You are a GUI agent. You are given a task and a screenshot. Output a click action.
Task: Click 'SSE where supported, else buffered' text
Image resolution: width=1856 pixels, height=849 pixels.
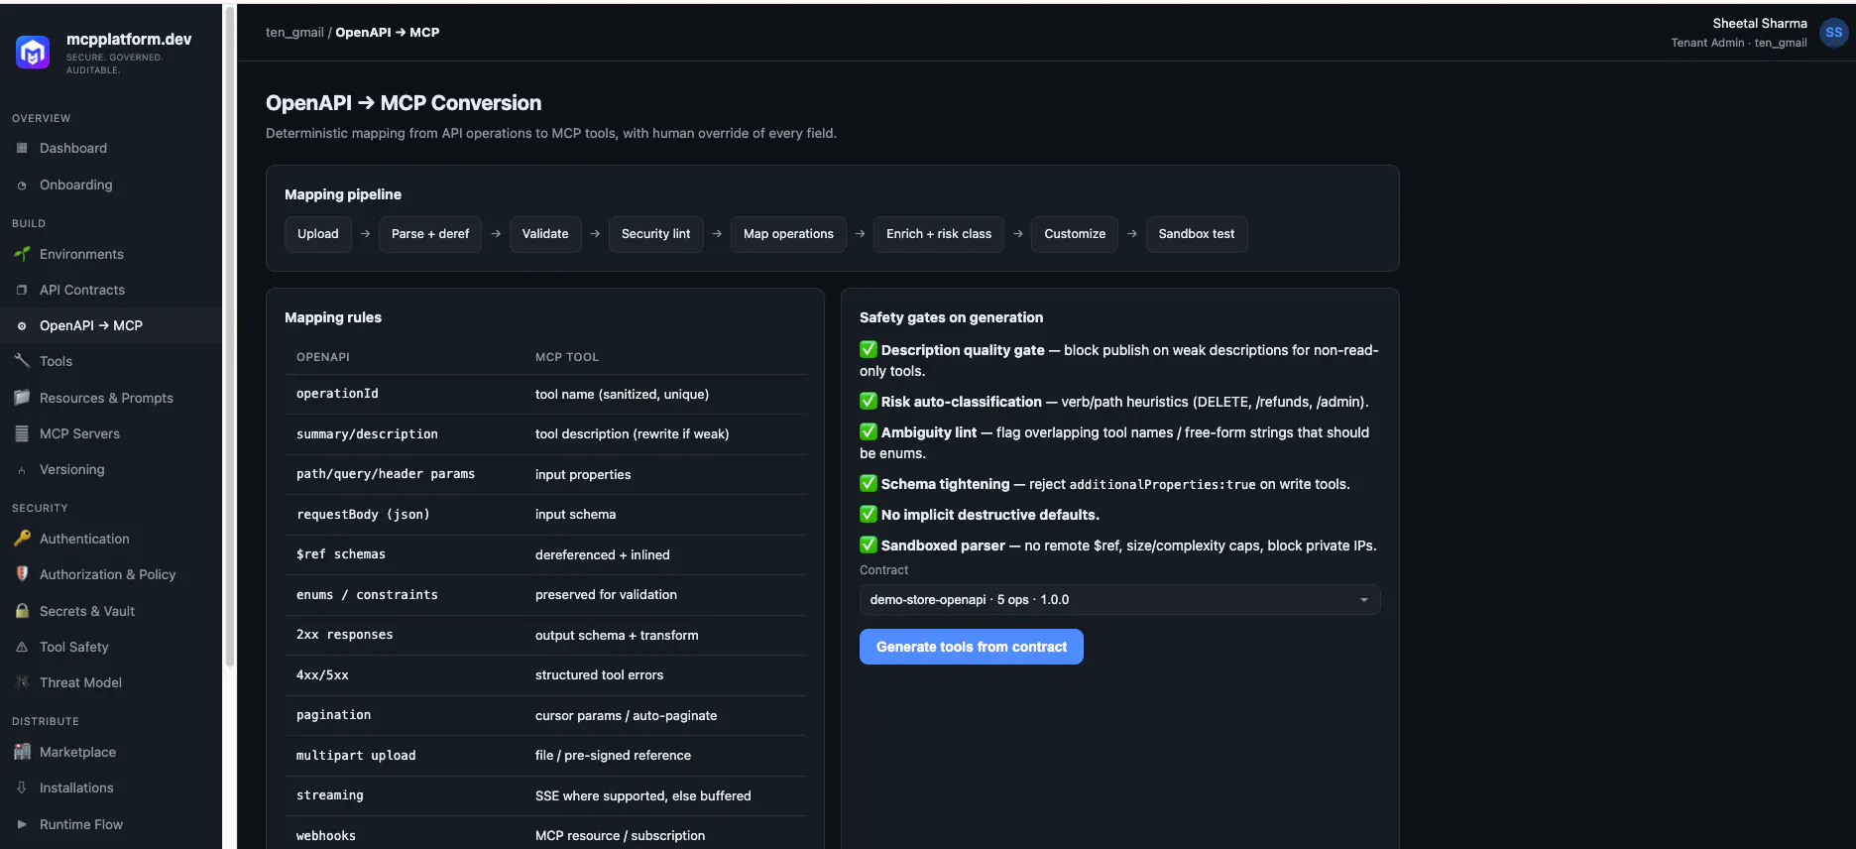[643, 795]
